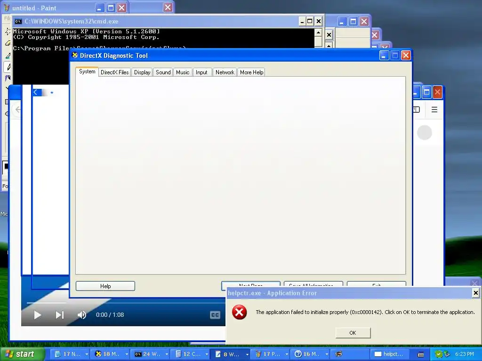Skip to the next video
Viewport: 482px width, 361px height.
[60, 314]
